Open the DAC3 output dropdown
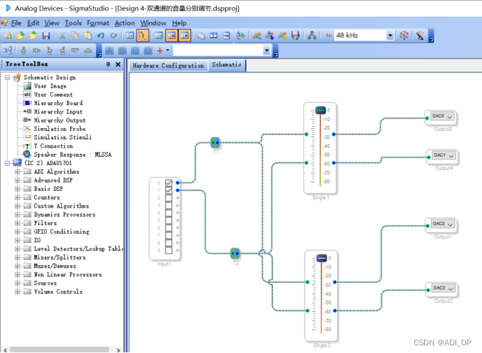 click(x=451, y=288)
